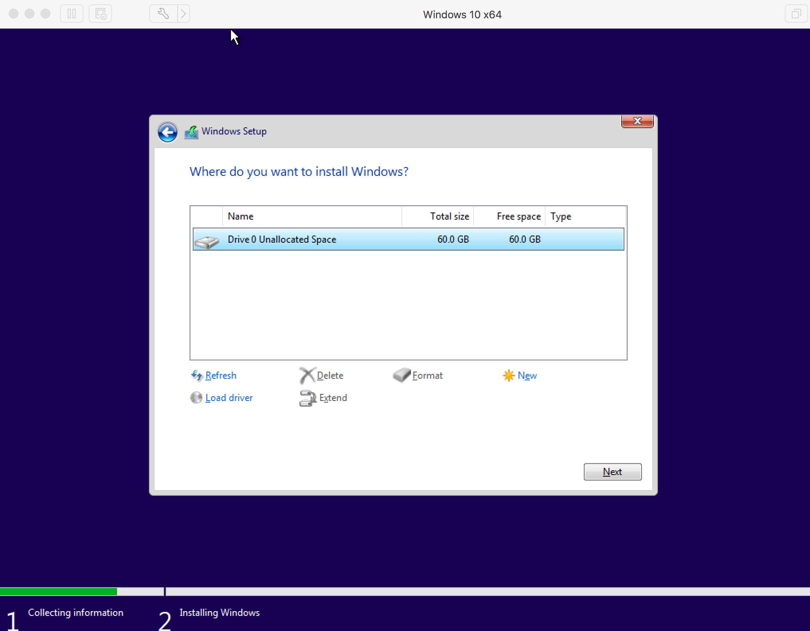Click the Next button

click(x=612, y=472)
